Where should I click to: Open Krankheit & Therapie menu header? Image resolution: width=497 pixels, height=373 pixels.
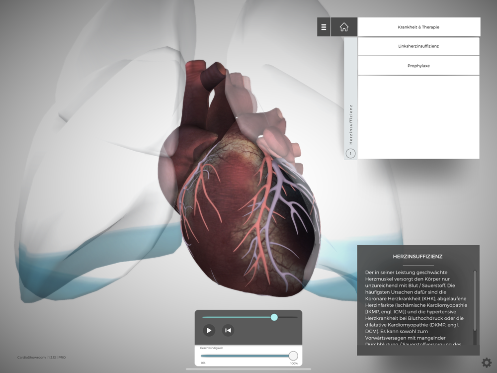(x=418, y=27)
